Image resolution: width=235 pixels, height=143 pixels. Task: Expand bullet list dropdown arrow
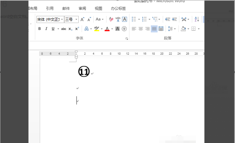tap(139, 19)
